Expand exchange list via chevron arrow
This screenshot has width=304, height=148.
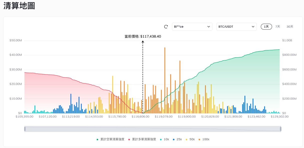209,27
